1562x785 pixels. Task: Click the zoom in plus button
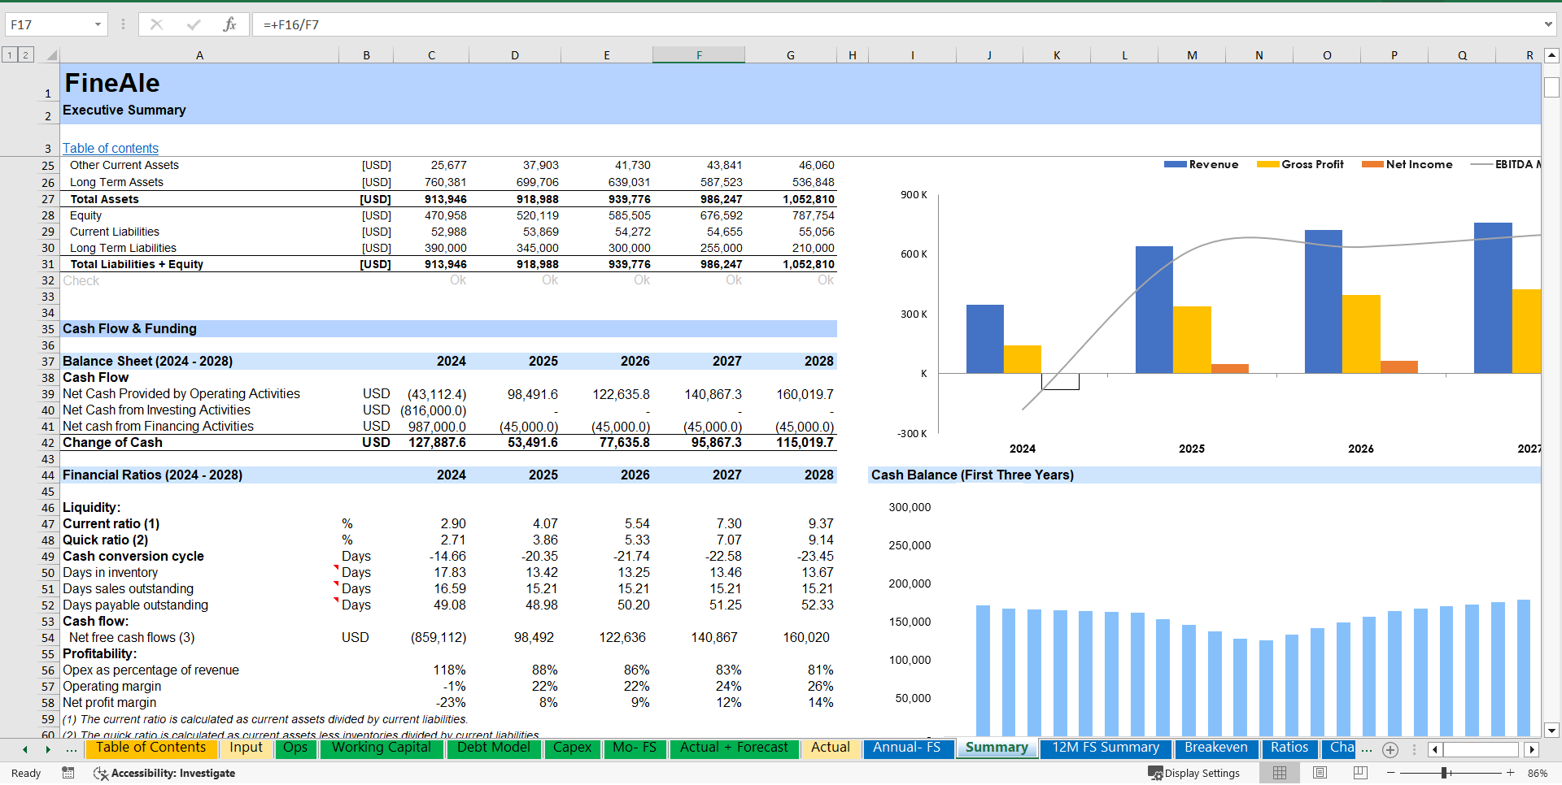click(x=1511, y=773)
